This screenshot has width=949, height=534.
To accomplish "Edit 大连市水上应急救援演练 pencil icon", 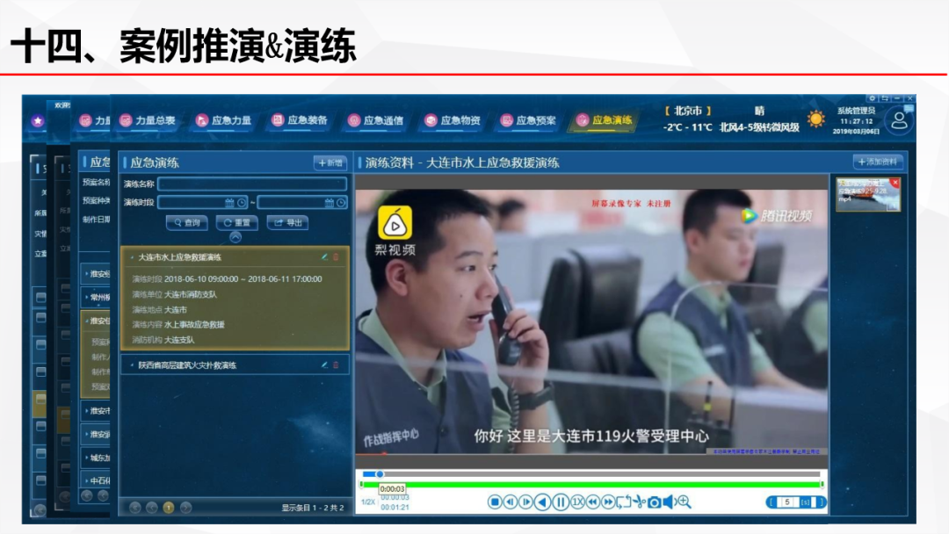I will [x=324, y=257].
